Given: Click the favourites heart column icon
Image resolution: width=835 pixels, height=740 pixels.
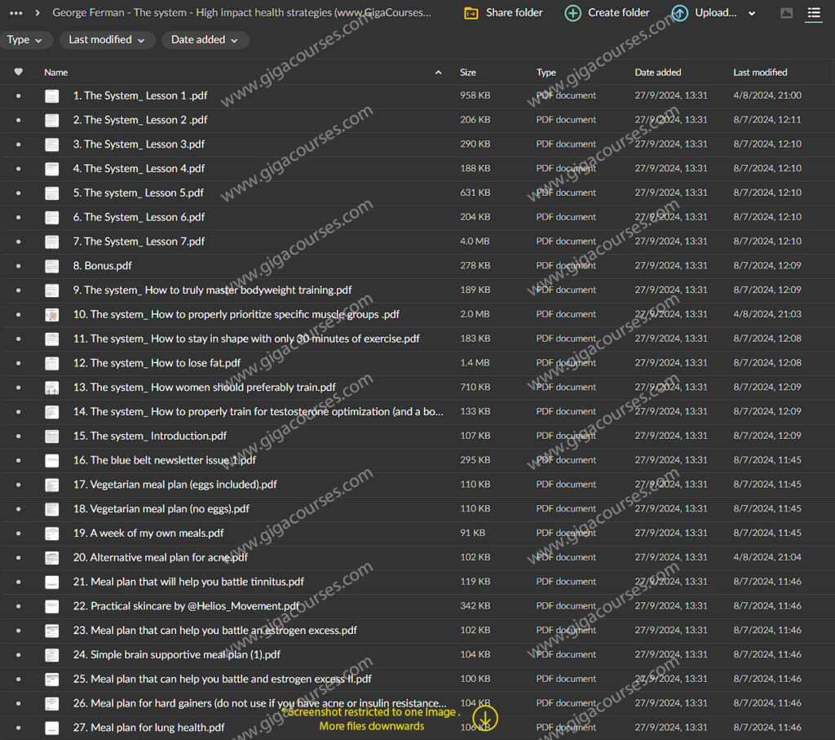Looking at the screenshot, I should click(19, 72).
